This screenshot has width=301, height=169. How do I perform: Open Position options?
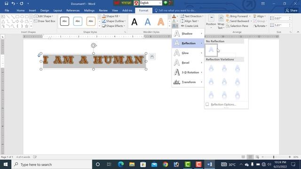[x=211, y=22]
